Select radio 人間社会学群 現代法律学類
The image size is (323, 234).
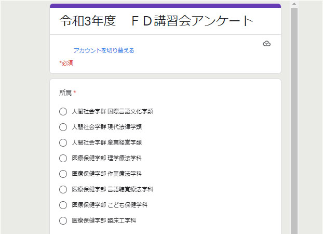pos(63,127)
